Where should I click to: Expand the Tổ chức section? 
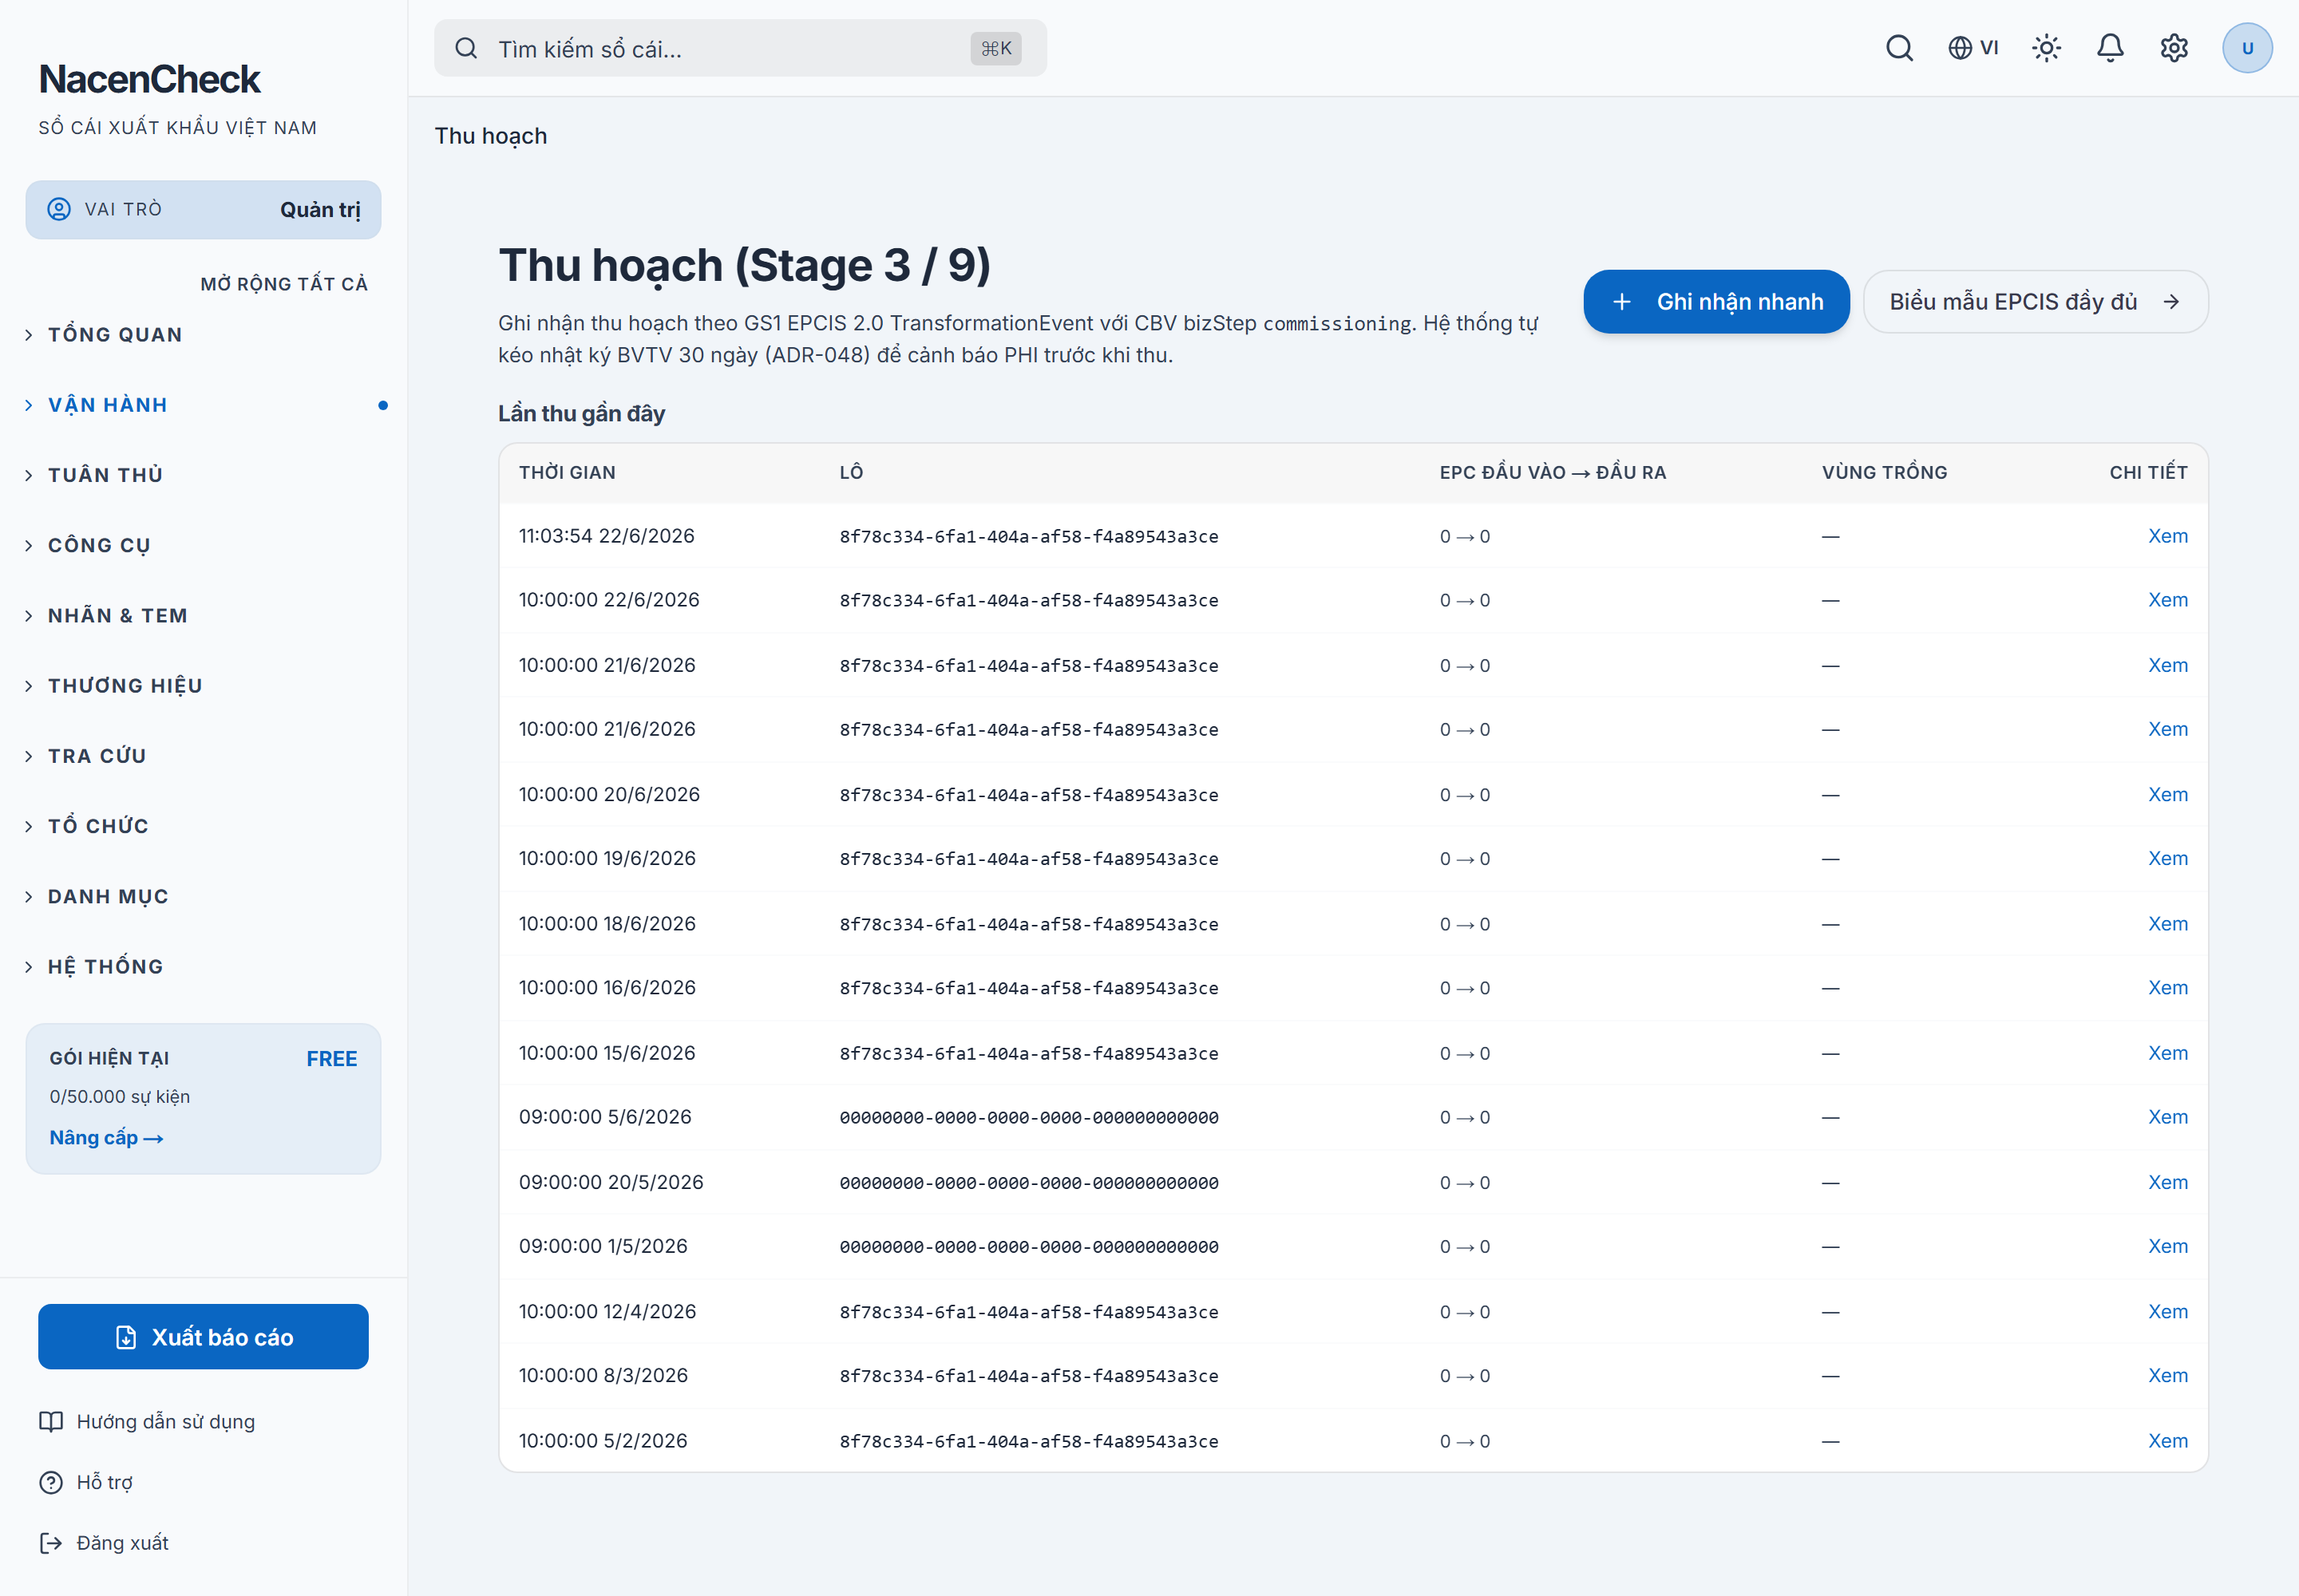point(203,826)
